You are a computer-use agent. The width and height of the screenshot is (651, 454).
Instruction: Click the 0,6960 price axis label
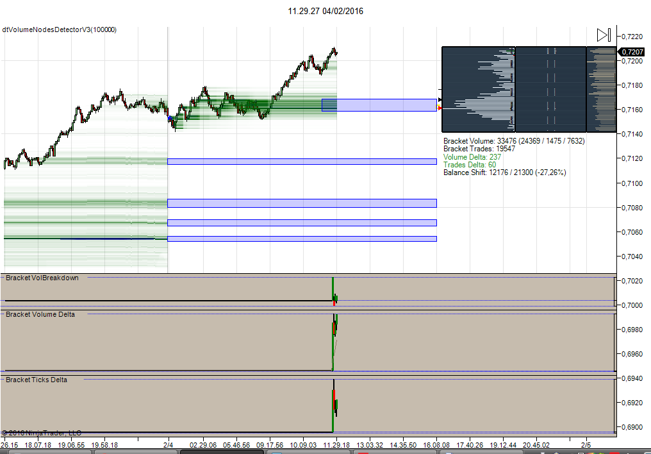[x=632, y=354]
